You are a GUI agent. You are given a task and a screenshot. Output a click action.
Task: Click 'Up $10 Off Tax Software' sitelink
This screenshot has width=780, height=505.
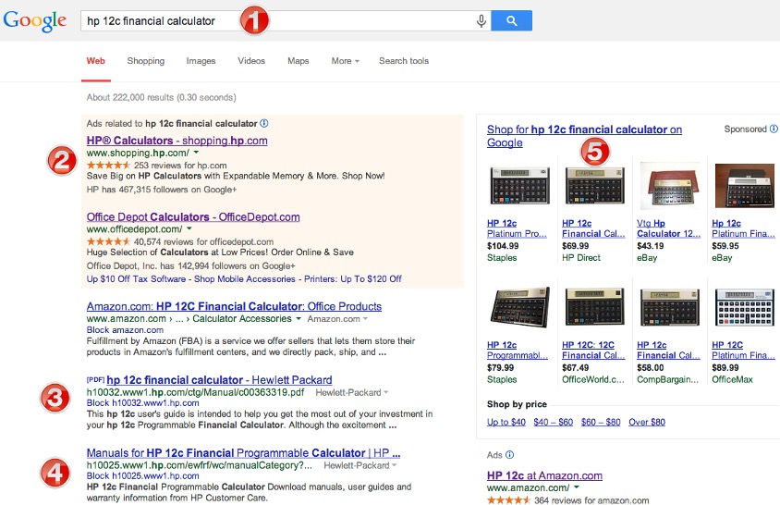[x=136, y=279]
